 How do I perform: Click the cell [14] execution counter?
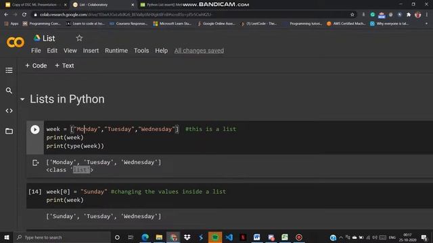coord(35,192)
